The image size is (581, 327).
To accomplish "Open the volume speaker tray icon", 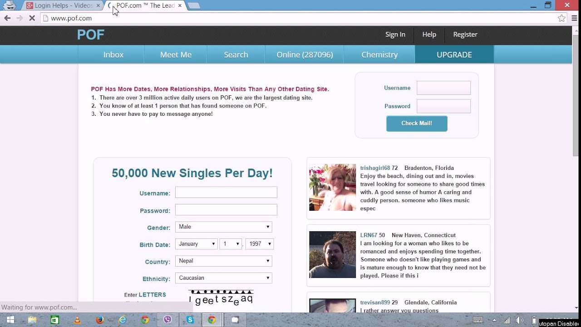I will point(520,320).
